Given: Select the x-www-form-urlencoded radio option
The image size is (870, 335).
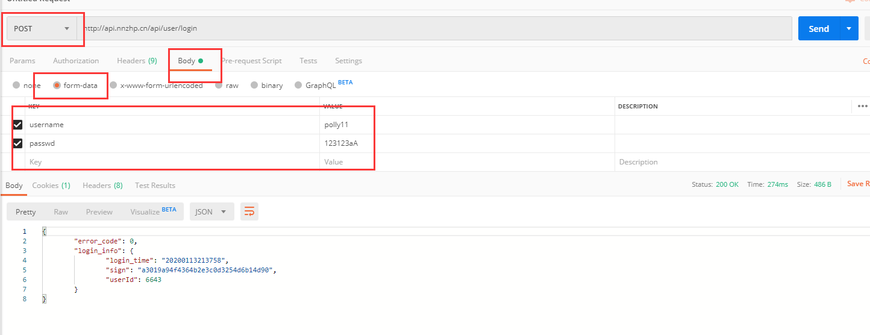Looking at the screenshot, I should pyautogui.click(x=113, y=86).
